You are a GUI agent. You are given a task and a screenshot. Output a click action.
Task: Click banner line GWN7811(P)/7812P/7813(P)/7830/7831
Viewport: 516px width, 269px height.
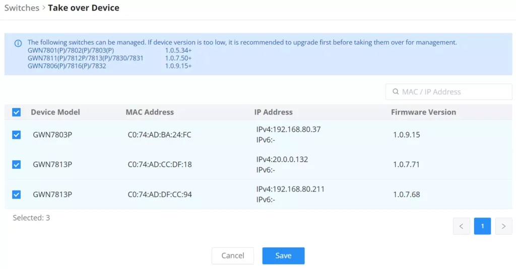coord(86,58)
